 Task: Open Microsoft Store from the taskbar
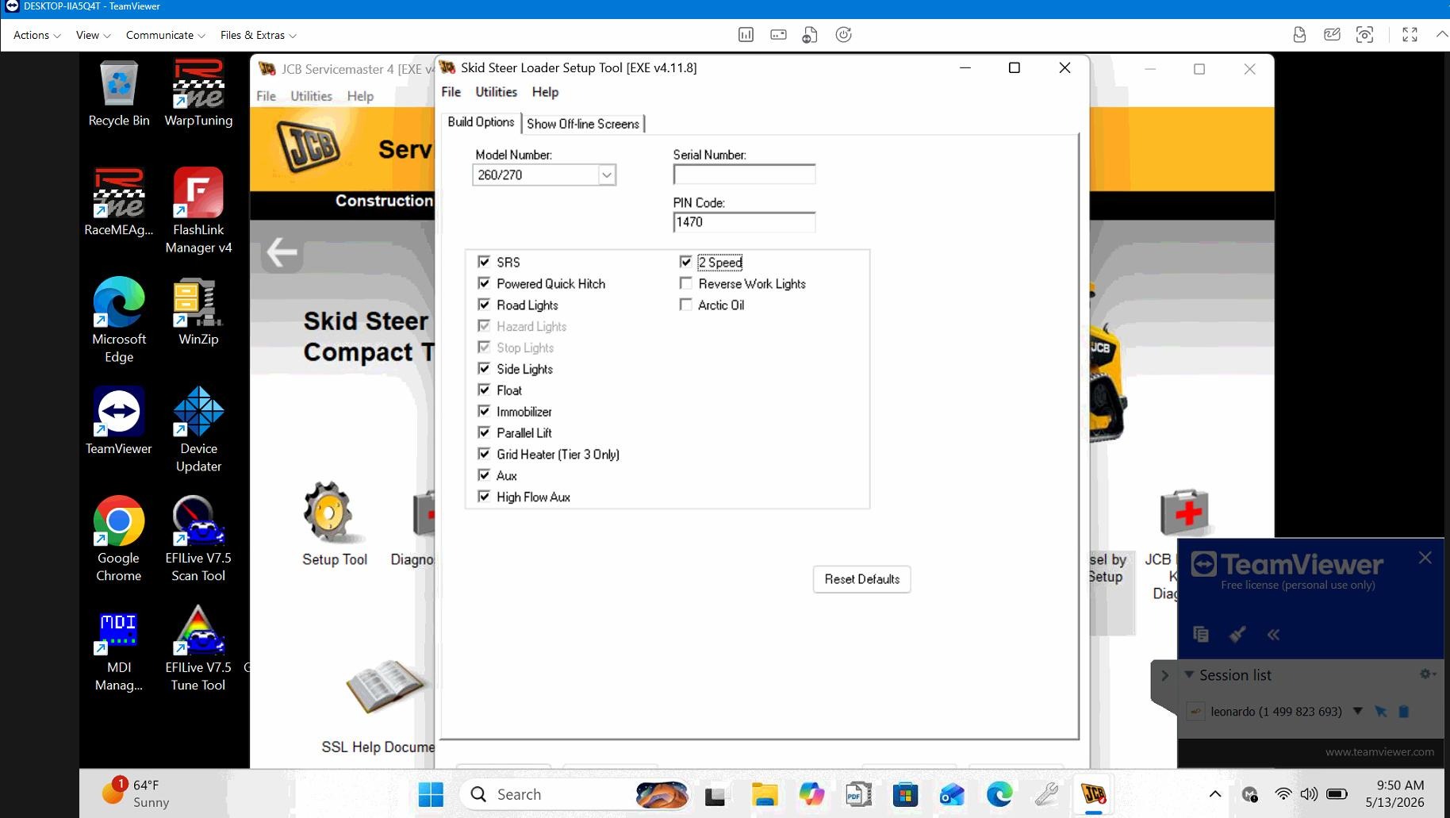[x=905, y=794]
